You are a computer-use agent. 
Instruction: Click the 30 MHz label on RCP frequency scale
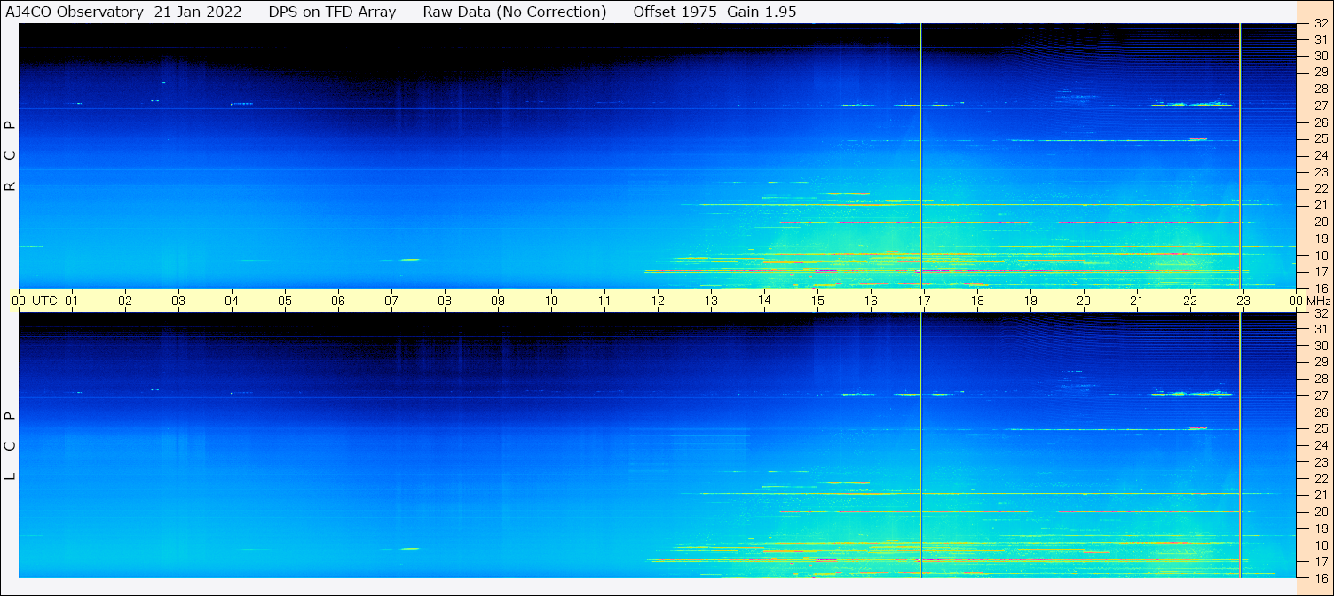(x=1321, y=56)
